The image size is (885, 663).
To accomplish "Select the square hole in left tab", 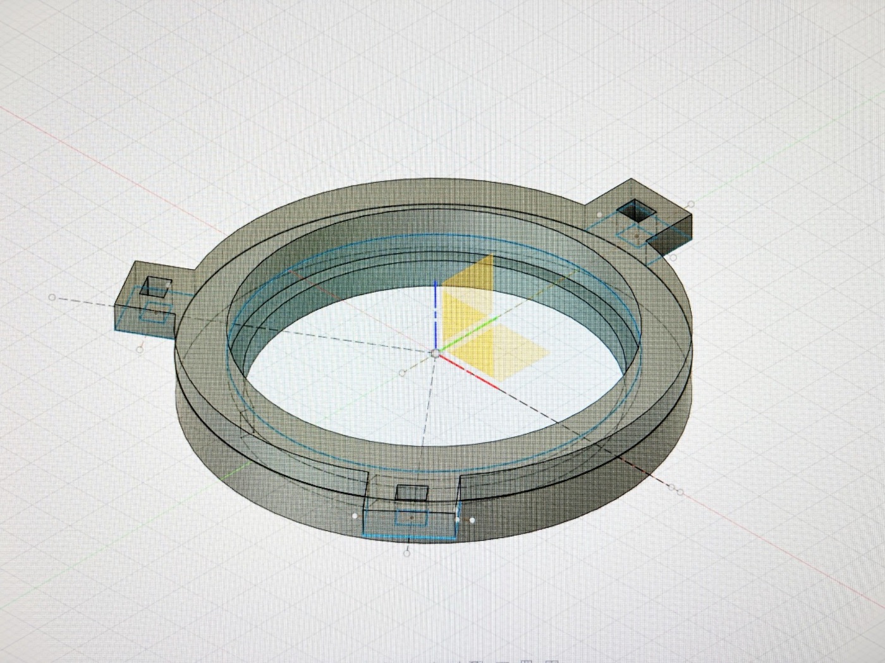I will pos(155,287).
